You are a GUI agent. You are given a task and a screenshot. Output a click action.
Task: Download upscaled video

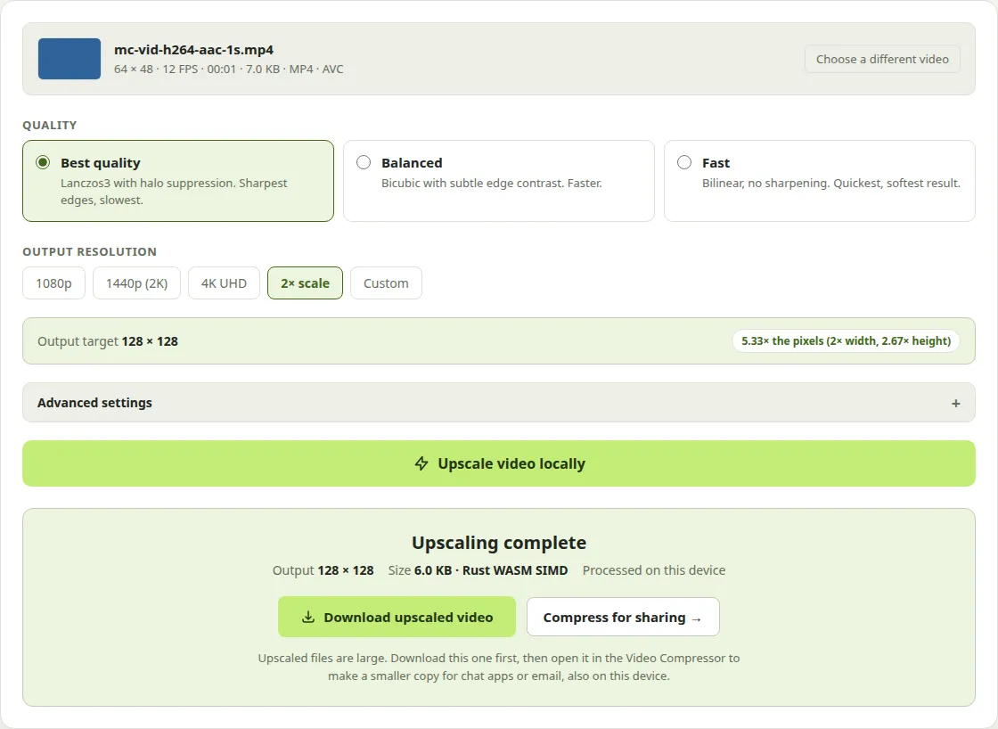397,617
